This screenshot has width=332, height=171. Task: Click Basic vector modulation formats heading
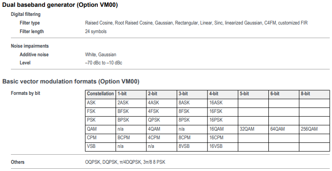pos(70,82)
